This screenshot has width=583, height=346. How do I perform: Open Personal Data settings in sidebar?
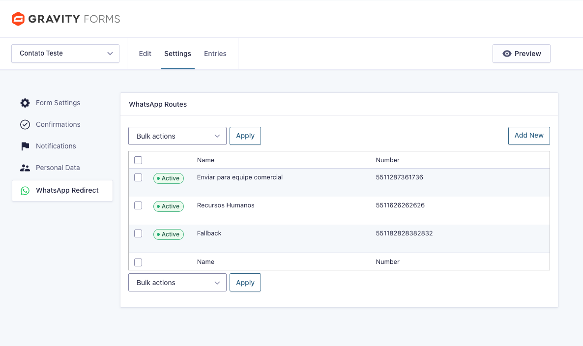point(58,168)
